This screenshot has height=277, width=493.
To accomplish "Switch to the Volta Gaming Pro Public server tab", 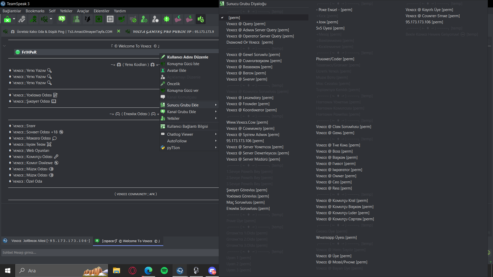I will point(171,32).
